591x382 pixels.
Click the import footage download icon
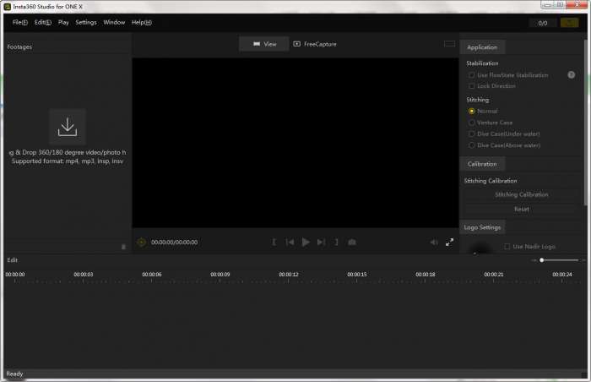coord(68,127)
